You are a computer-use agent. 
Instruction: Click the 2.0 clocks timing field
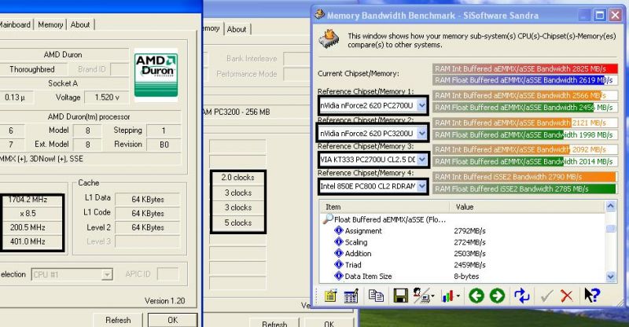[x=238, y=178]
